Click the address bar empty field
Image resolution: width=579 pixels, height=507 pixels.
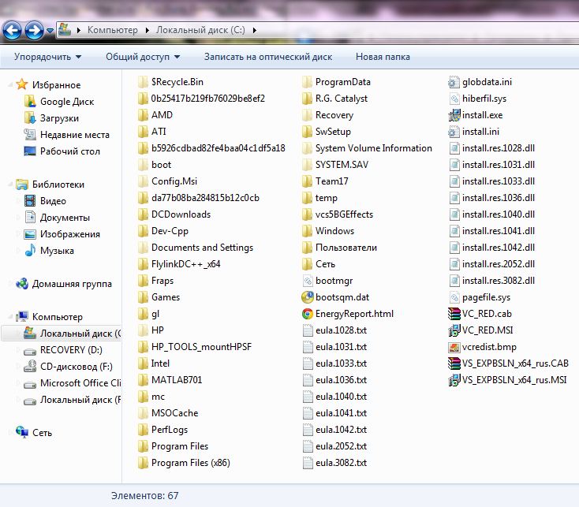pos(417,30)
